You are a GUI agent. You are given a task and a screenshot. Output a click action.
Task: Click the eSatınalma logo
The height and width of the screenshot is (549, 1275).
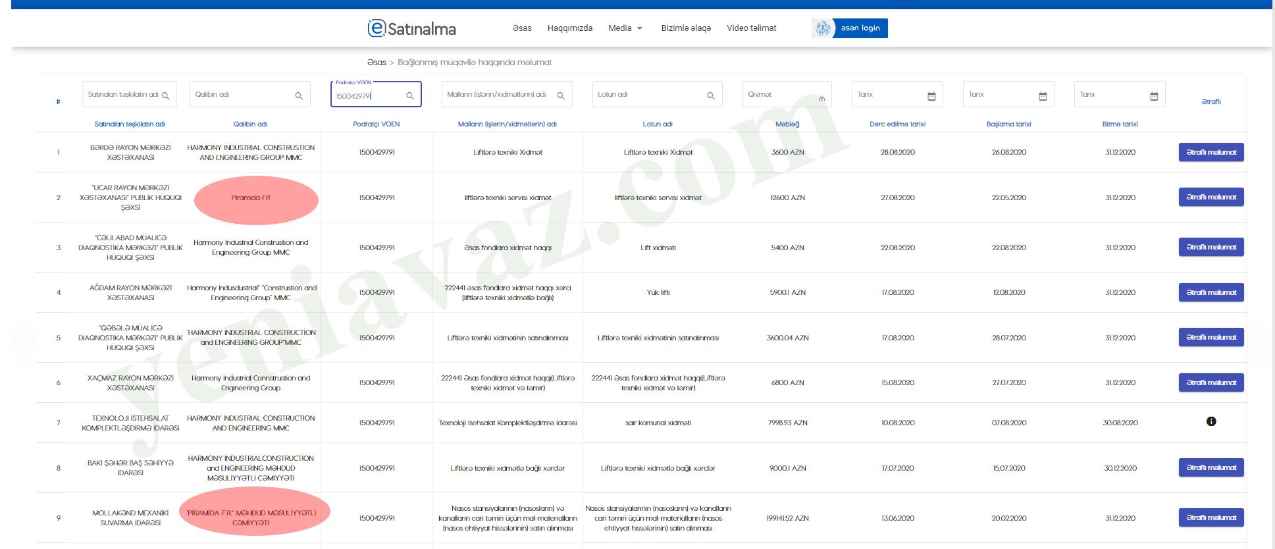click(x=412, y=28)
